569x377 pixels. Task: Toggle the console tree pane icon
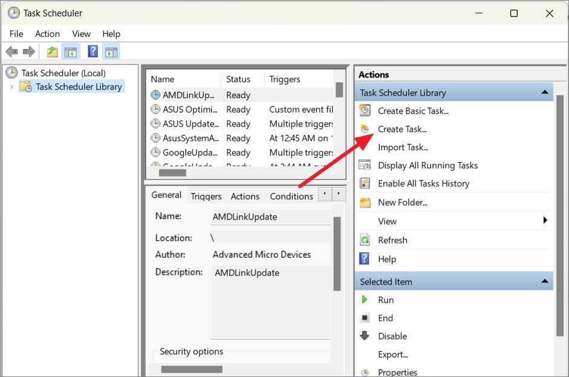tap(71, 52)
